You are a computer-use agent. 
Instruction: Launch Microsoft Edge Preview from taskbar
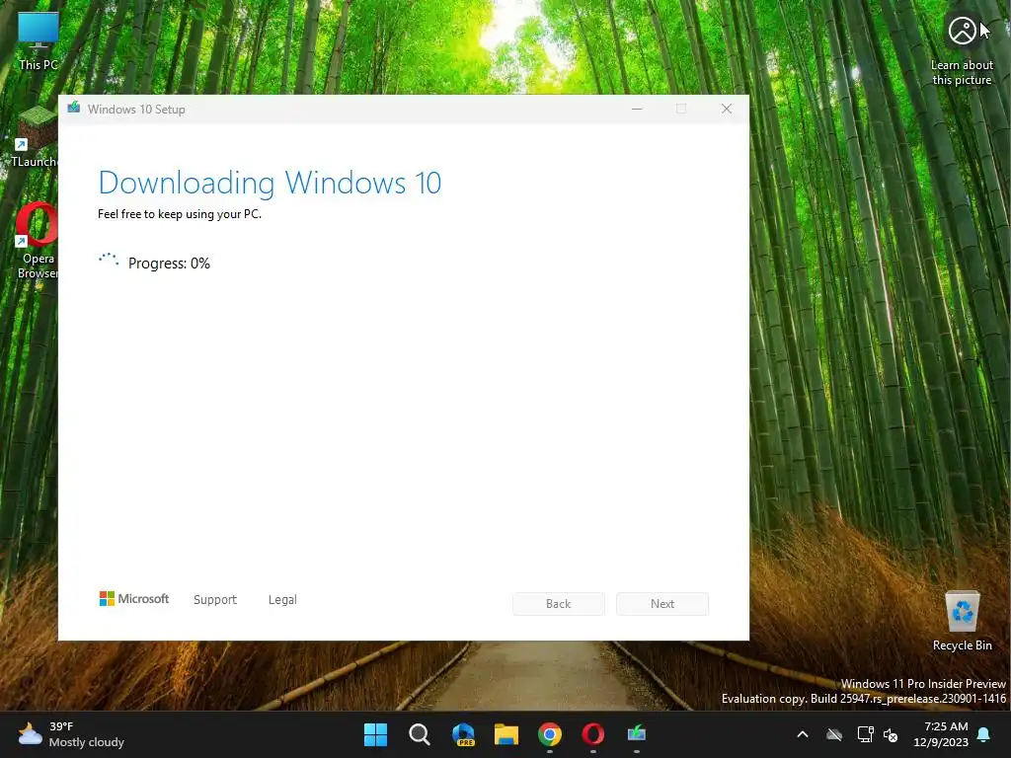coord(463,734)
